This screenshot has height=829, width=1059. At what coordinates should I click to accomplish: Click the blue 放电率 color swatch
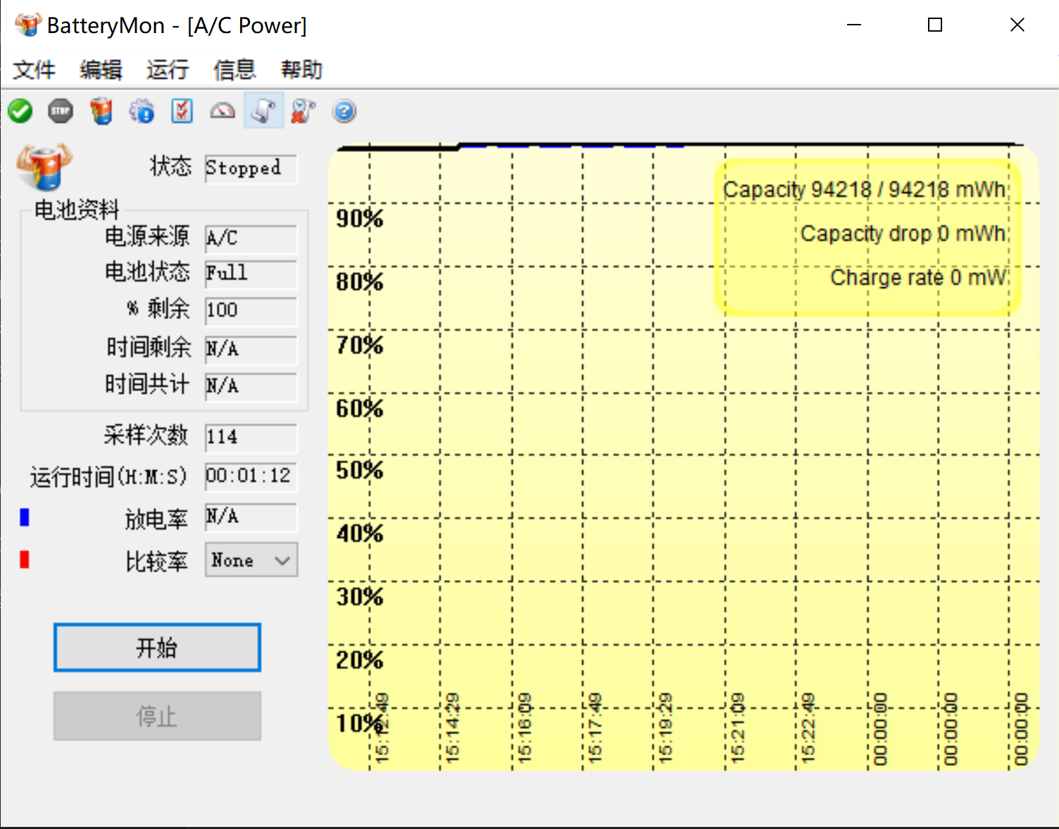pyautogui.click(x=25, y=517)
